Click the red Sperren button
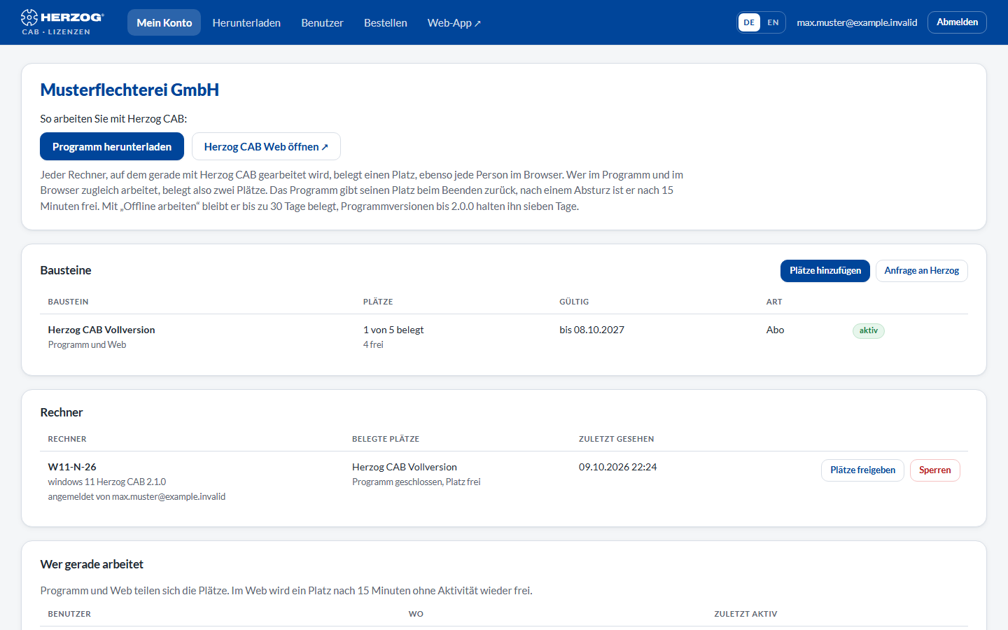Viewport: 1008px width, 630px height. (934, 470)
